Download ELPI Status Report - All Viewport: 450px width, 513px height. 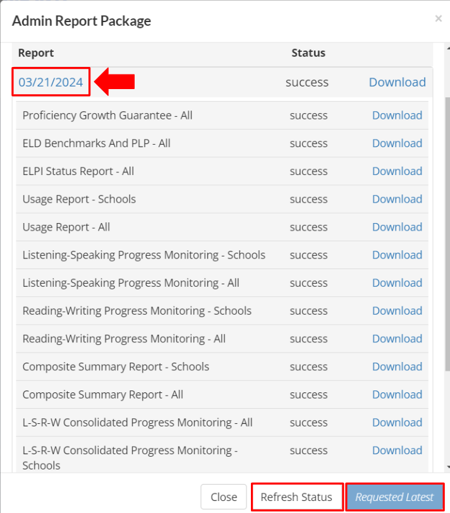[x=397, y=171]
